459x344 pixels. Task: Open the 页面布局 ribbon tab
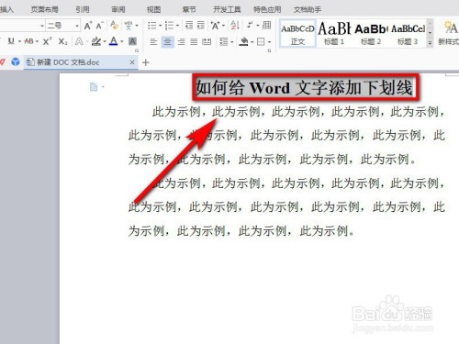click(x=45, y=9)
